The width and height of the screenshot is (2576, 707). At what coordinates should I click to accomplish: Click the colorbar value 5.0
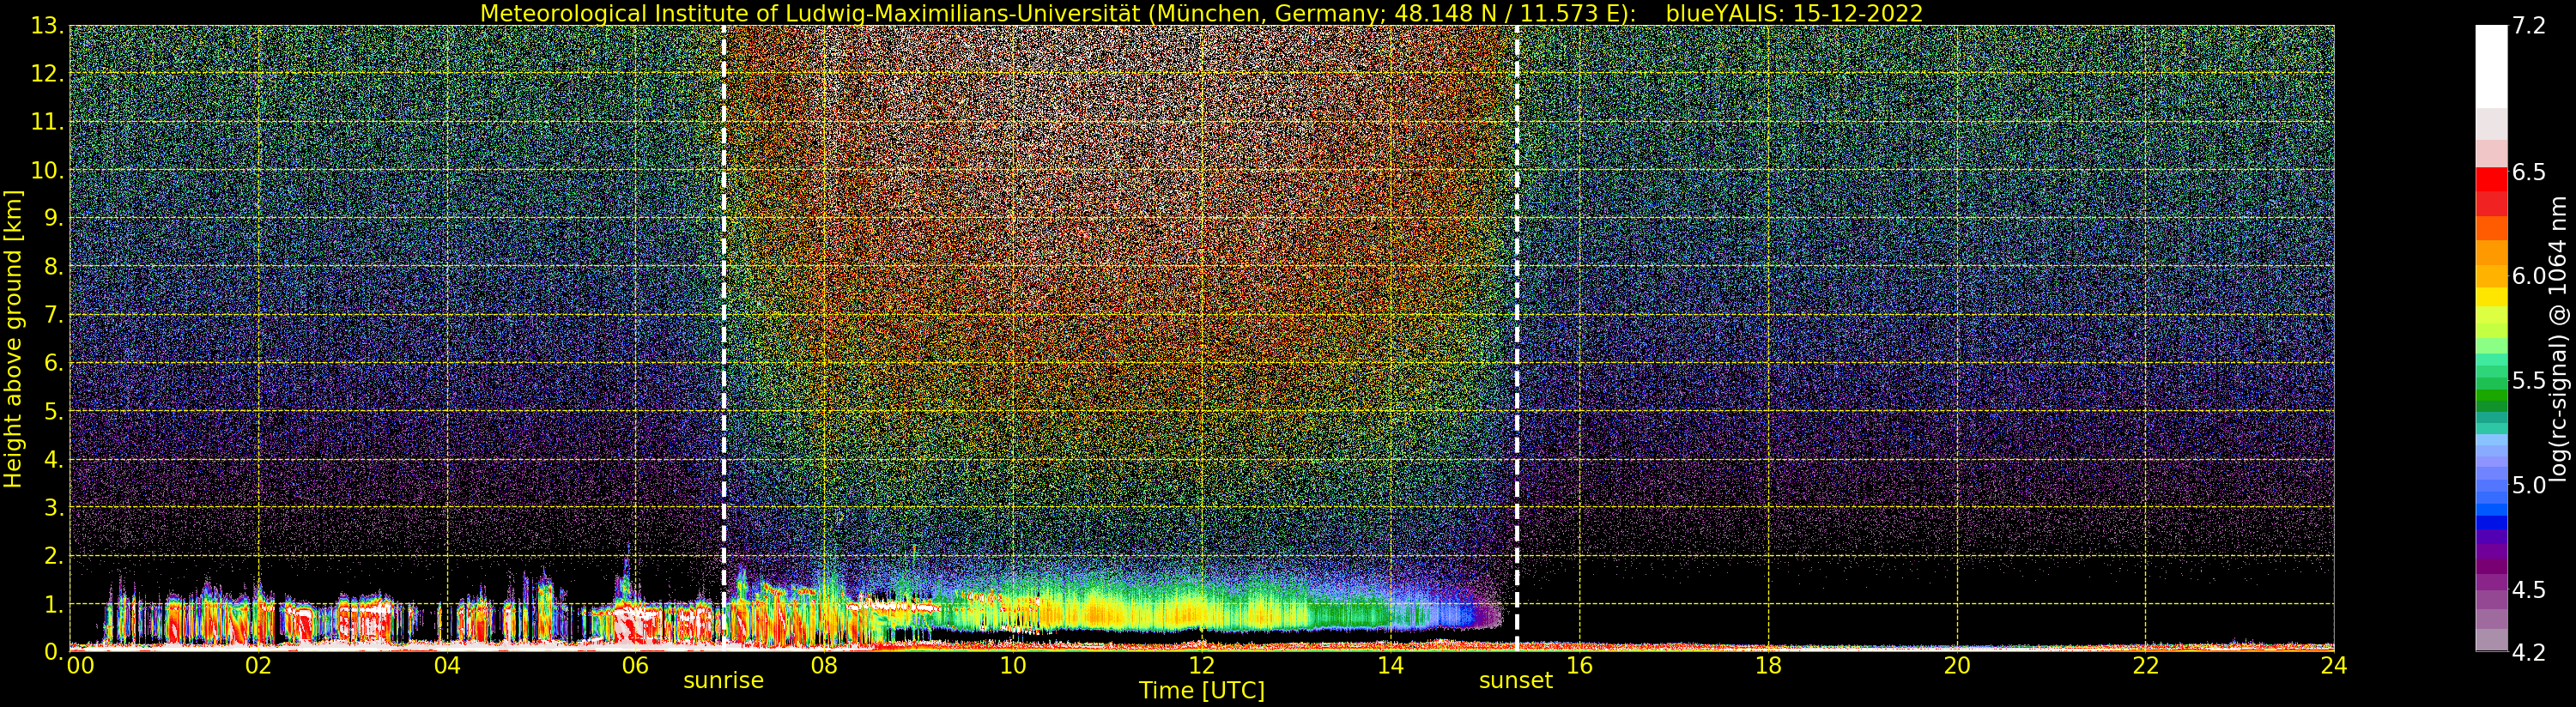(2528, 485)
